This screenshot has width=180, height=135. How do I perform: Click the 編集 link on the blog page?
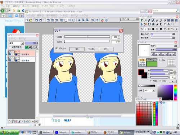(67, 120)
